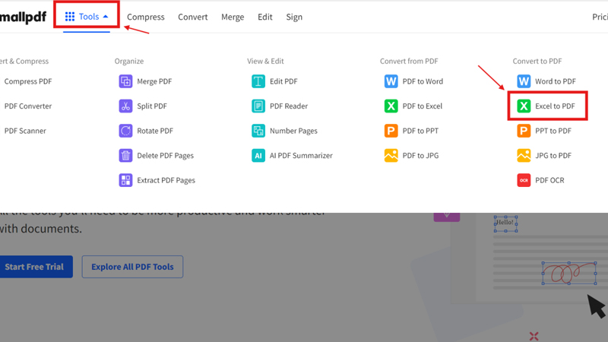Image resolution: width=608 pixels, height=342 pixels.
Task: Select the Number Pages text link
Action: [293, 131]
